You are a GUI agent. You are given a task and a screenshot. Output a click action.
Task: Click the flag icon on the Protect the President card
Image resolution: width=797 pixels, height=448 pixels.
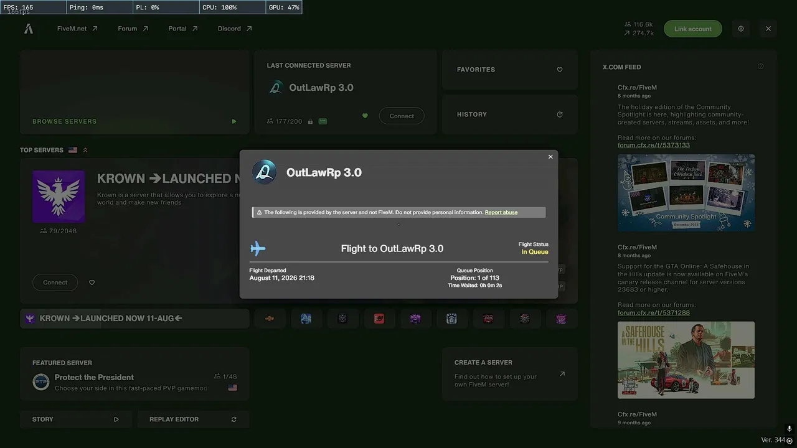pos(233,388)
